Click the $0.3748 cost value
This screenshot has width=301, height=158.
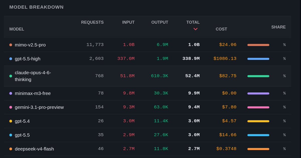click(226, 149)
